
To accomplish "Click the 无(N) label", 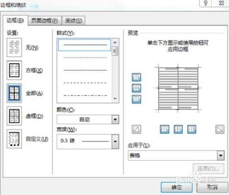I will tap(32, 48).
